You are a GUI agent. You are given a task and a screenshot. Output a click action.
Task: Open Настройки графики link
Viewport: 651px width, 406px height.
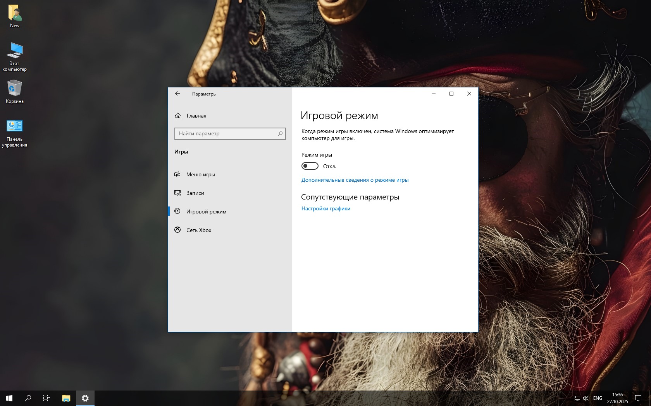pos(325,208)
